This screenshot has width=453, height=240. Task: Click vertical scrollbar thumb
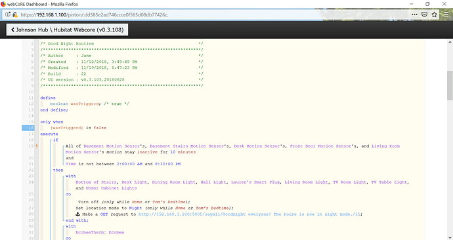(x=450, y=85)
